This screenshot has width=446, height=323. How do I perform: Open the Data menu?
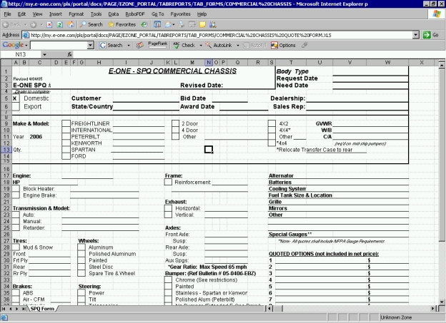pyautogui.click(x=113, y=14)
